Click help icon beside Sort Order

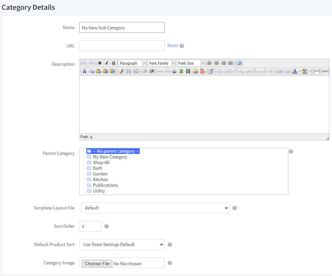click(107, 226)
